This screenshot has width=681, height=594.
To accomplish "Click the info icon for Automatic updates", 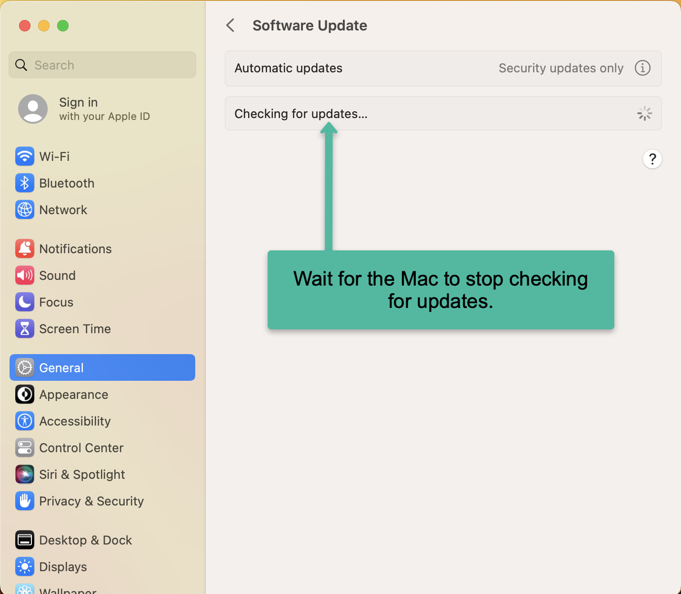I will point(642,68).
